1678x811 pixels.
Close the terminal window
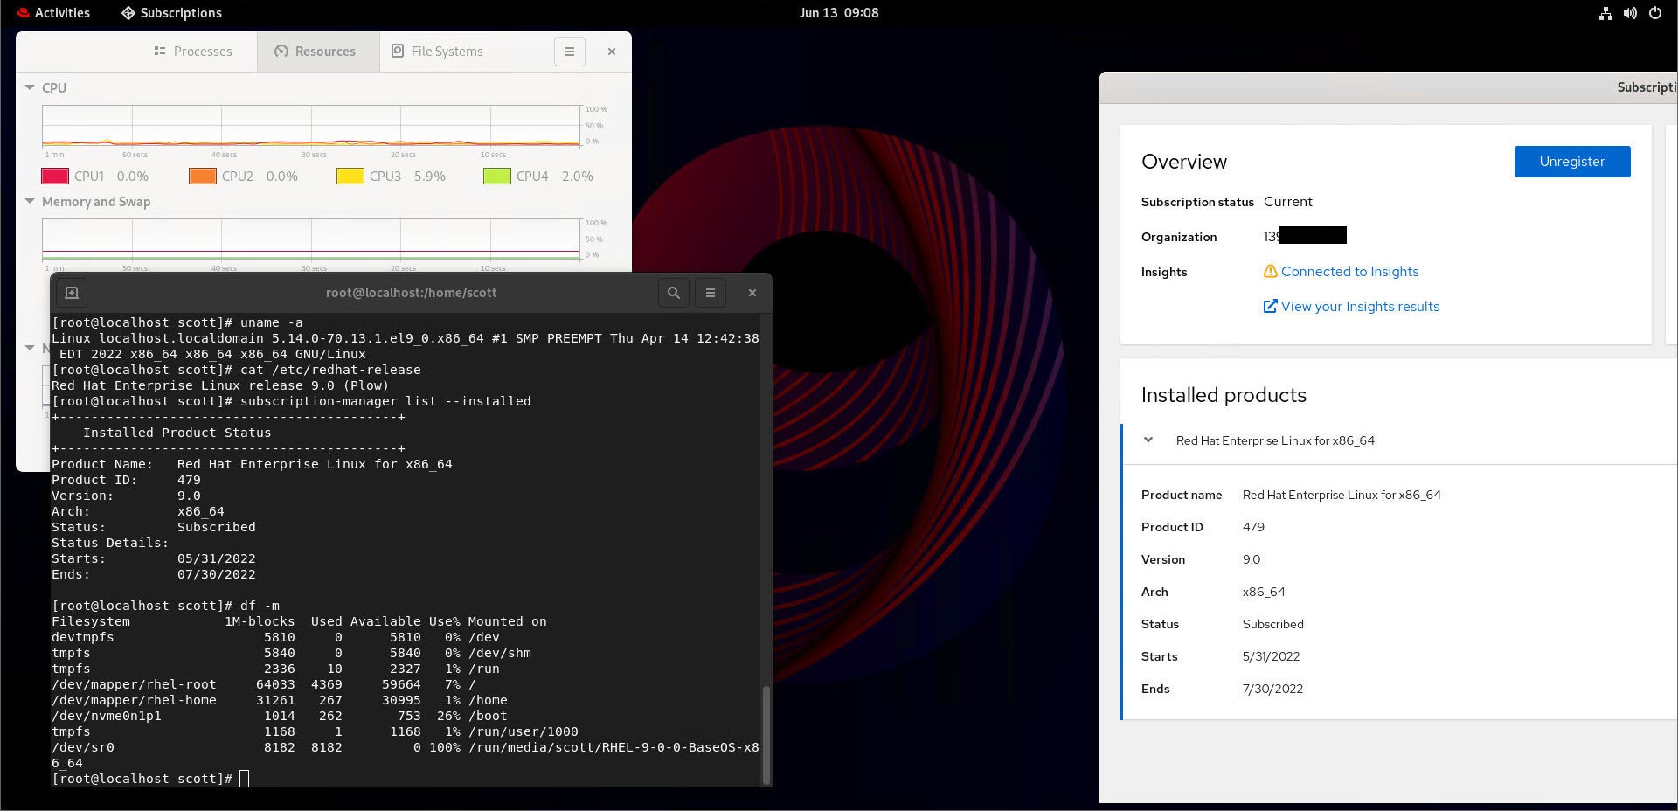click(x=752, y=293)
